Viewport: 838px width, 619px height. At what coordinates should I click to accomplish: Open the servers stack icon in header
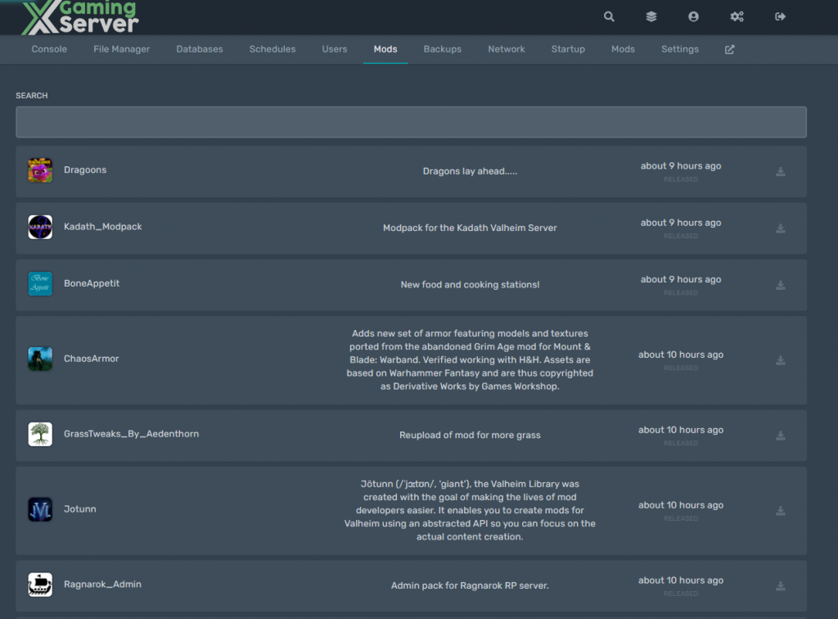pyautogui.click(x=651, y=16)
